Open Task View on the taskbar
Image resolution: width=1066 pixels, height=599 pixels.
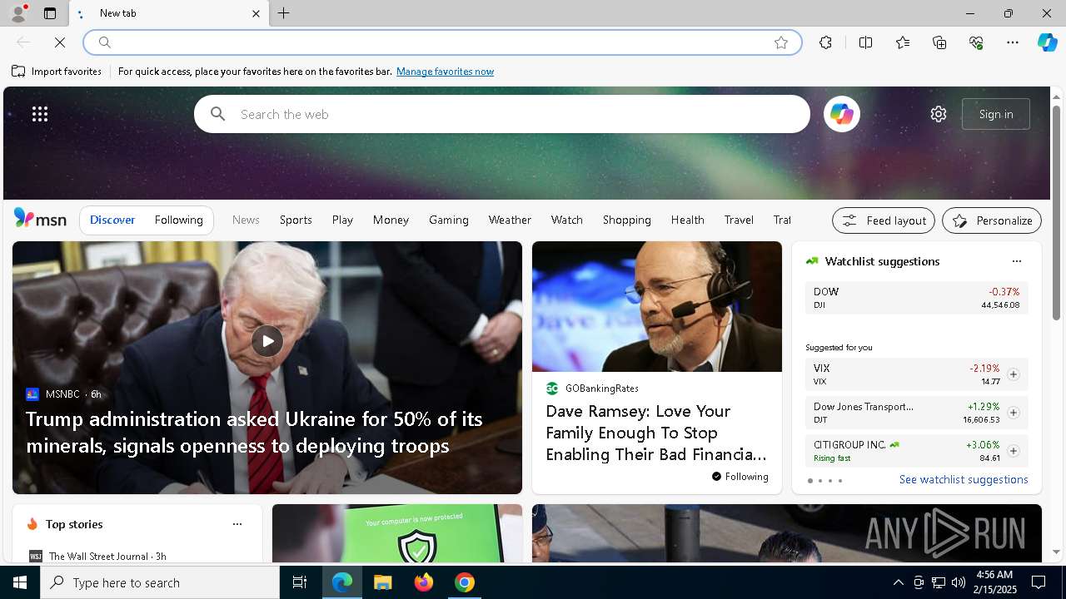(x=300, y=582)
